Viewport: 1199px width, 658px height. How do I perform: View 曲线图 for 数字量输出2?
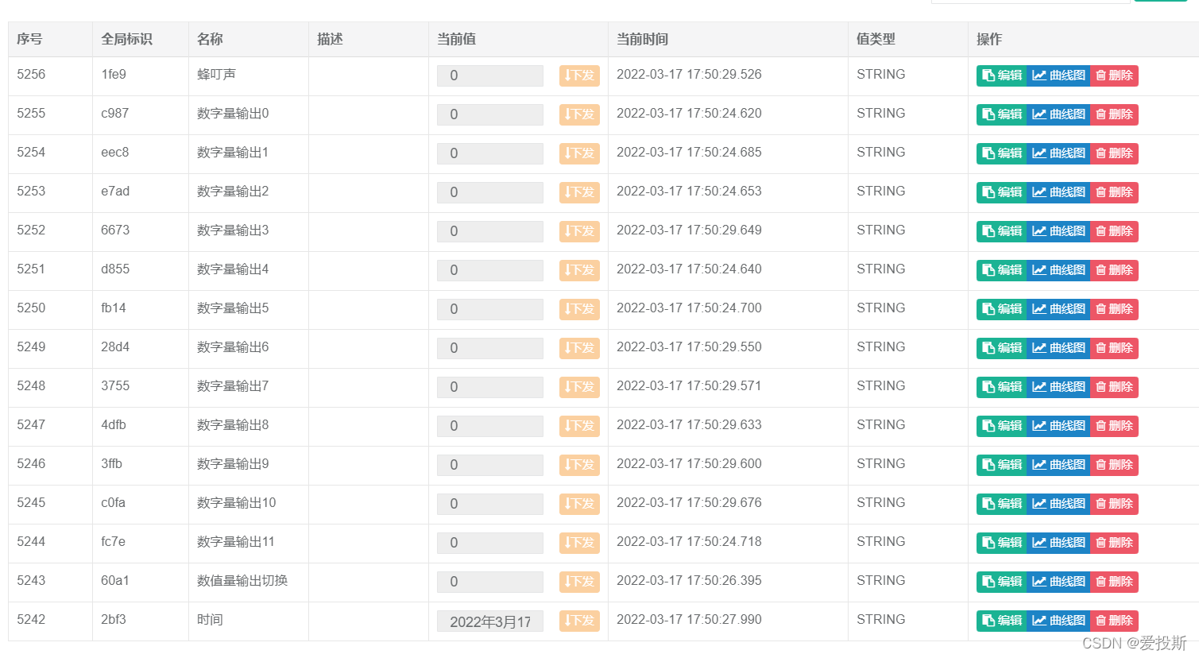tap(1058, 192)
